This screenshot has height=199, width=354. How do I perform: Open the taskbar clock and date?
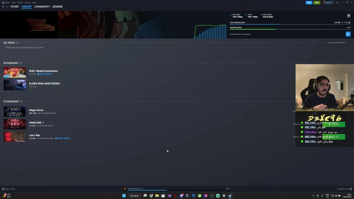347,196
